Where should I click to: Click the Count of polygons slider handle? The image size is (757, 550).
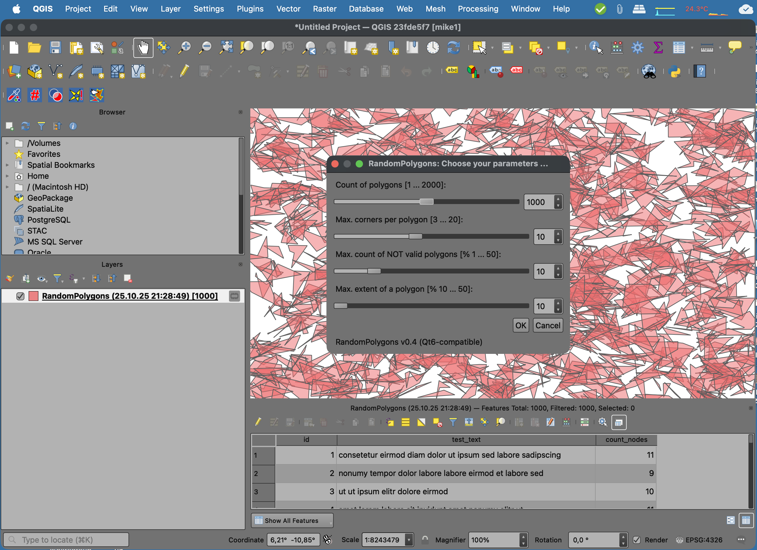426,202
